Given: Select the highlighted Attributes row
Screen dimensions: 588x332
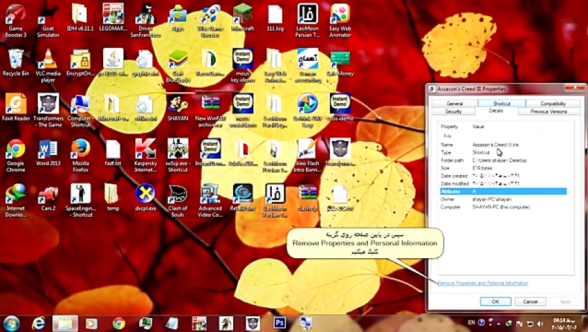Looking at the screenshot, I should pos(503,191).
